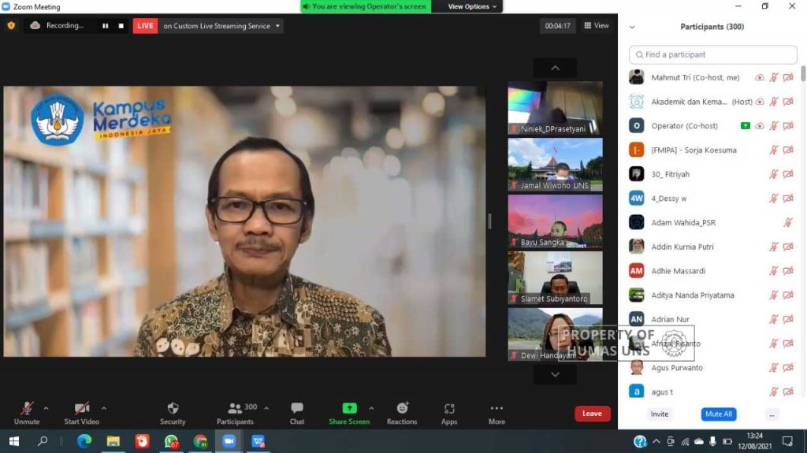807x453 pixels.
Task: Click the video icon for 30_ Fitriyah
Action: (x=788, y=175)
